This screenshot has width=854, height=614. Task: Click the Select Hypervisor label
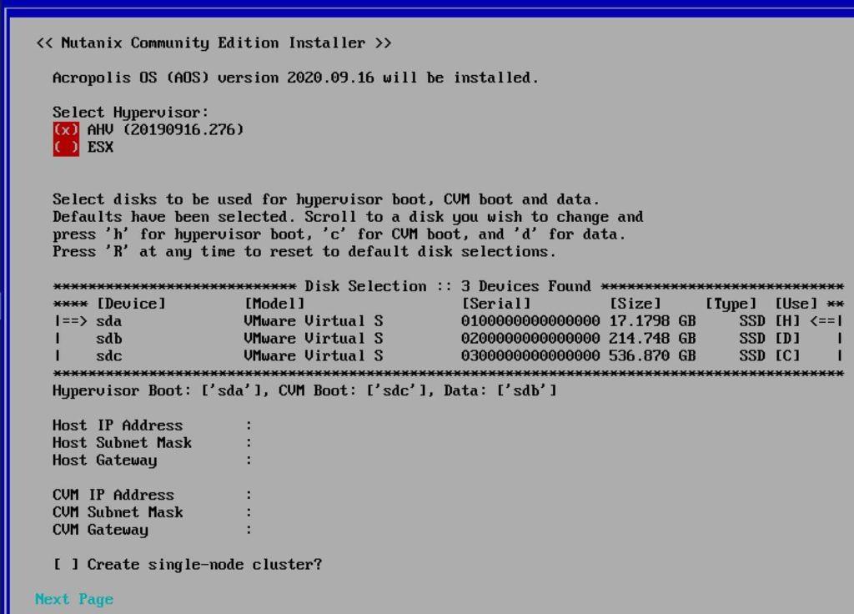(x=131, y=113)
